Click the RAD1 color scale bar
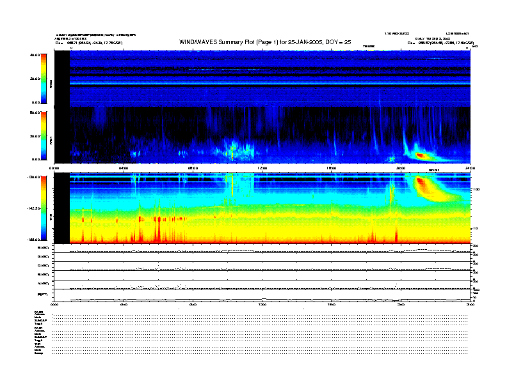 pyautogui.click(x=44, y=135)
